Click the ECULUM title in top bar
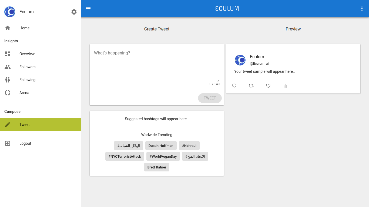369x207 pixels. (x=227, y=9)
